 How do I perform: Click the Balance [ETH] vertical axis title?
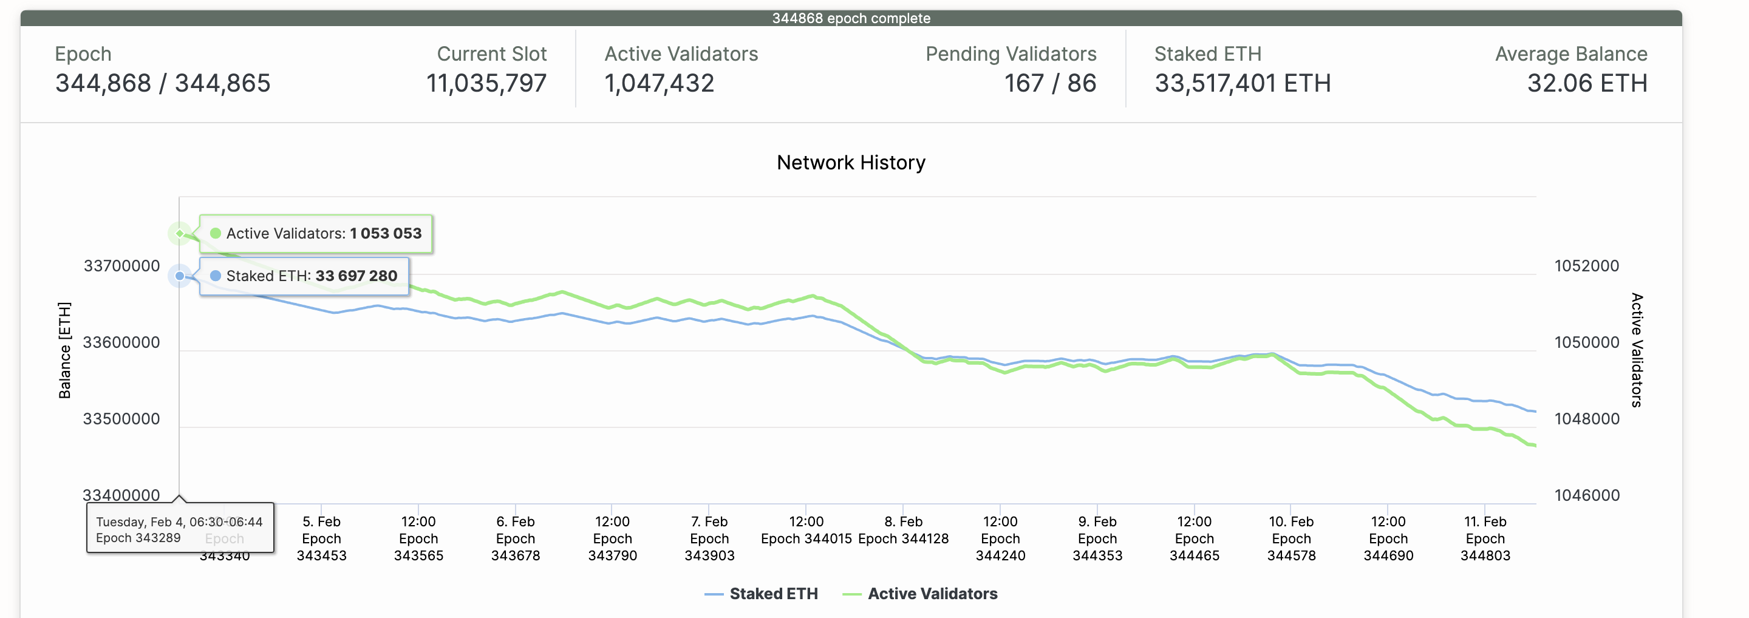64,350
